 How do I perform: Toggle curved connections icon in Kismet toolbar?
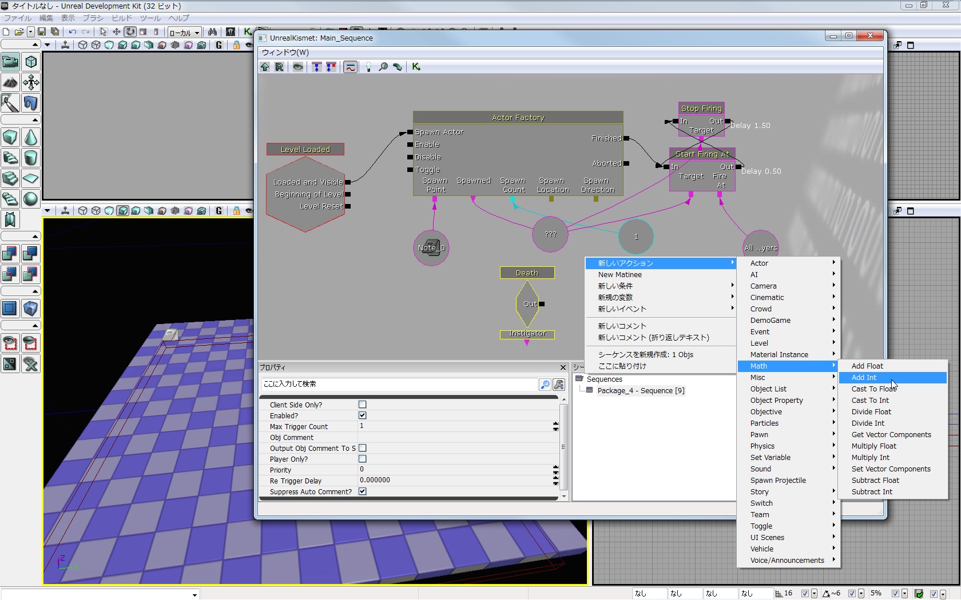point(351,67)
